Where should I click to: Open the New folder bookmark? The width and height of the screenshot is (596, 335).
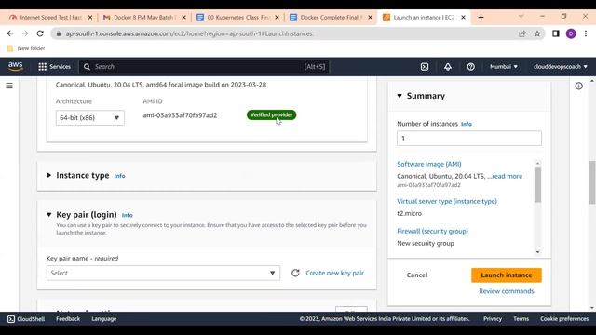(x=26, y=48)
